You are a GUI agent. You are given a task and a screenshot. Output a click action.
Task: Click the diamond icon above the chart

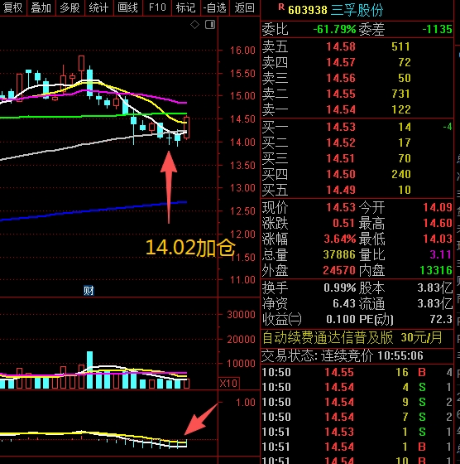194,25
